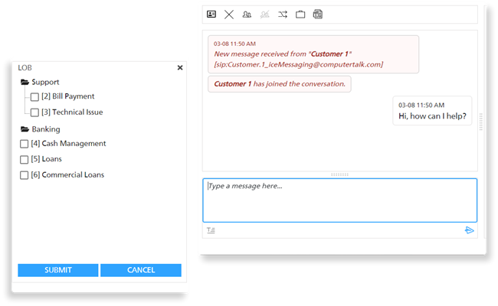Close the LOB panel
Viewport: 498px width, 306px height.
tap(180, 67)
